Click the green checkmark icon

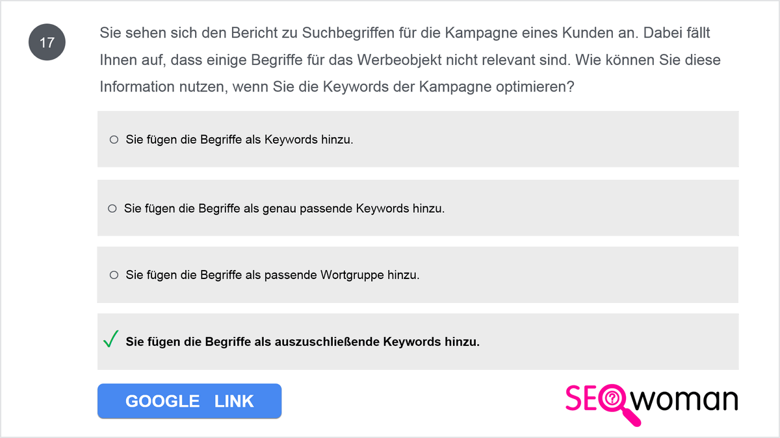click(x=110, y=339)
